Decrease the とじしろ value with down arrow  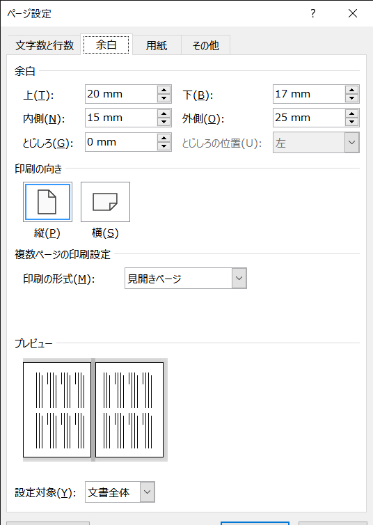(164, 146)
